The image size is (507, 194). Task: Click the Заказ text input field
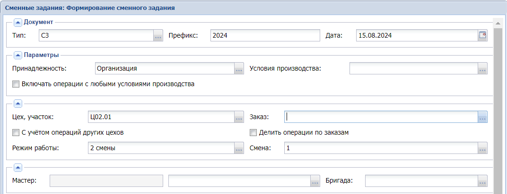[x=380, y=118]
